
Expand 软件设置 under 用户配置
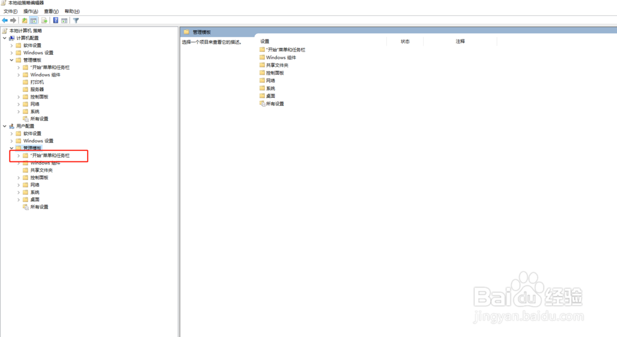tap(12, 134)
